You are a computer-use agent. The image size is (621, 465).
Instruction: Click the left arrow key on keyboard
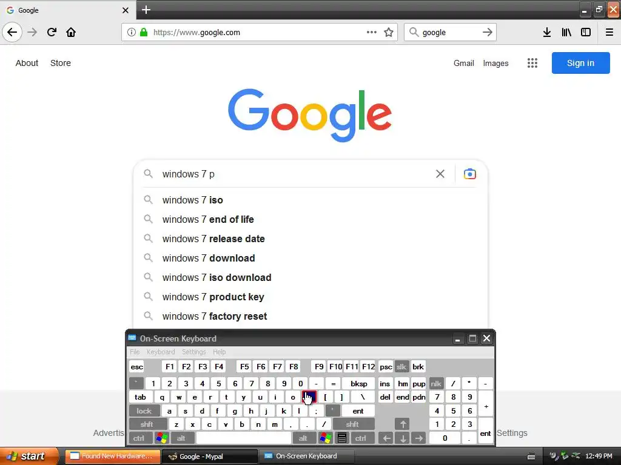[x=386, y=438]
